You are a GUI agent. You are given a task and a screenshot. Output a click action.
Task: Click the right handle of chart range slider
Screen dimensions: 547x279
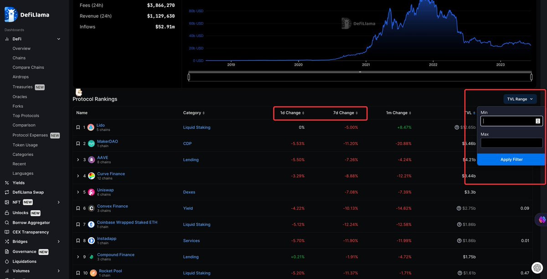531,77
